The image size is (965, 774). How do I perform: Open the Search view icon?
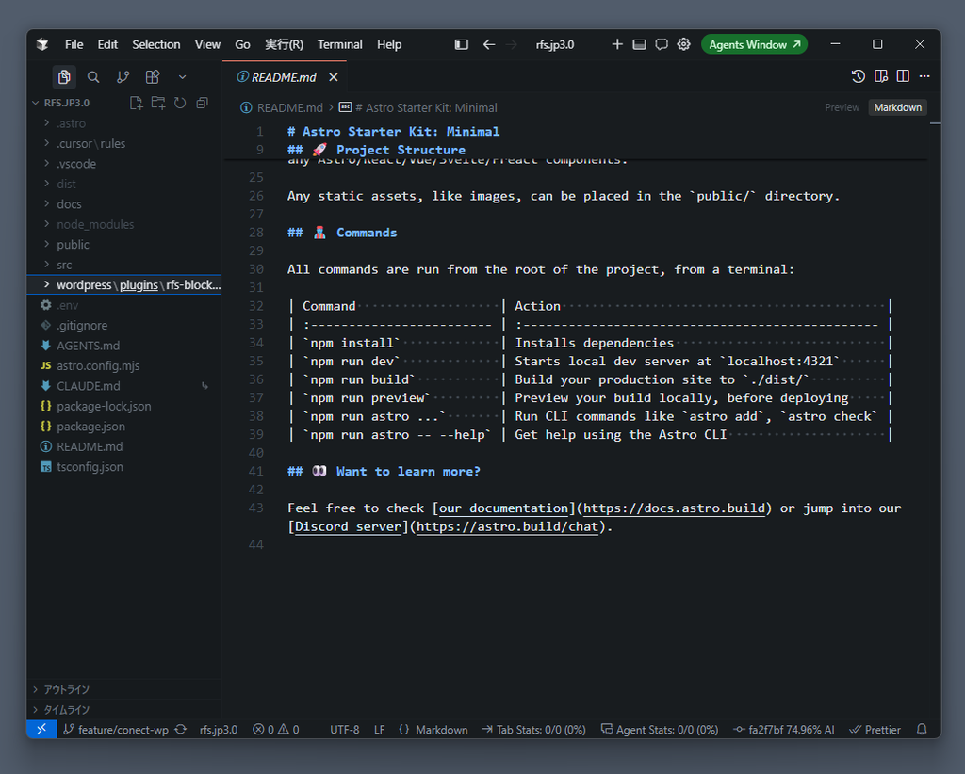(x=93, y=77)
